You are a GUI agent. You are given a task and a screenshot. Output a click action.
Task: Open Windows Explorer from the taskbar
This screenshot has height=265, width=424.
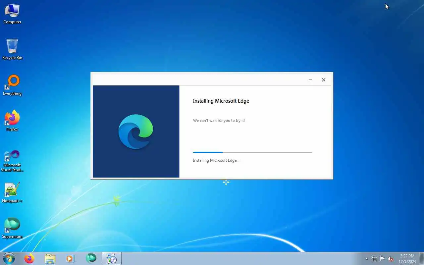(x=50, y=258)
